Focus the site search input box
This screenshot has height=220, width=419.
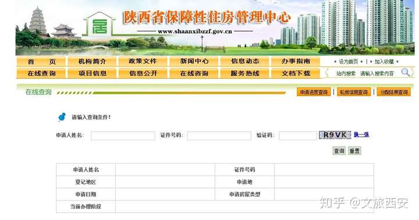(x=377, y=73)
